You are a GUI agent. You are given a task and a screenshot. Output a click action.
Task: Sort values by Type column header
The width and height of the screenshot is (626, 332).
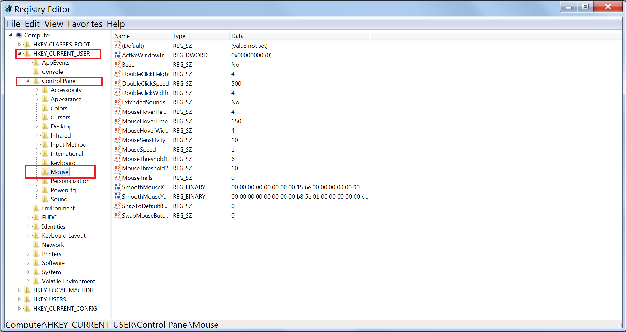coord(200,36)
